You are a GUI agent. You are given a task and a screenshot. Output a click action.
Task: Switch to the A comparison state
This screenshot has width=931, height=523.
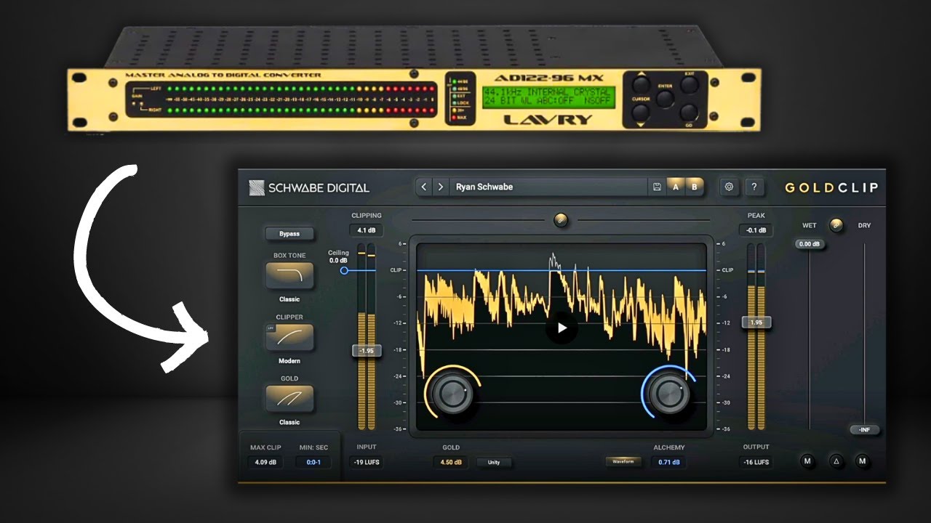click(x=676, y=187)
